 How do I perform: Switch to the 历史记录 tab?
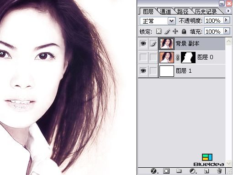tap(206, 11)
